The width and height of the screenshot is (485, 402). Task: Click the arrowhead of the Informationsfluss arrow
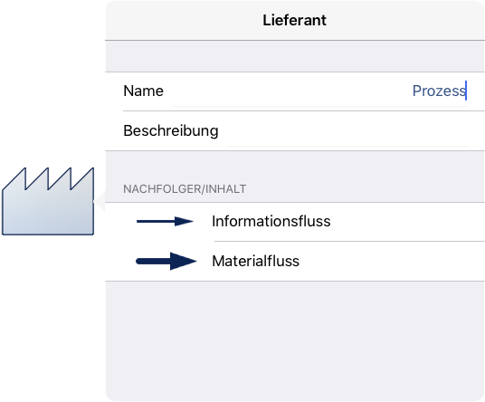pos(184,221)
